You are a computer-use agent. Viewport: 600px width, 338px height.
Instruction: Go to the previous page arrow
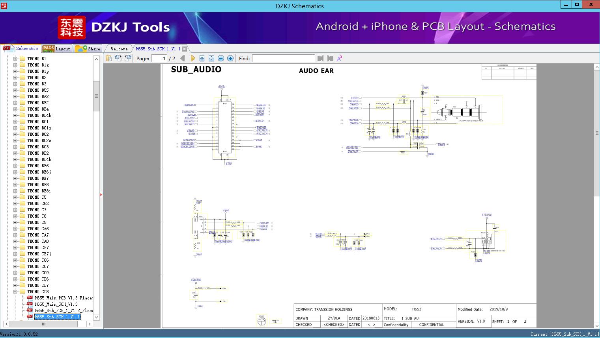(182, 58)
